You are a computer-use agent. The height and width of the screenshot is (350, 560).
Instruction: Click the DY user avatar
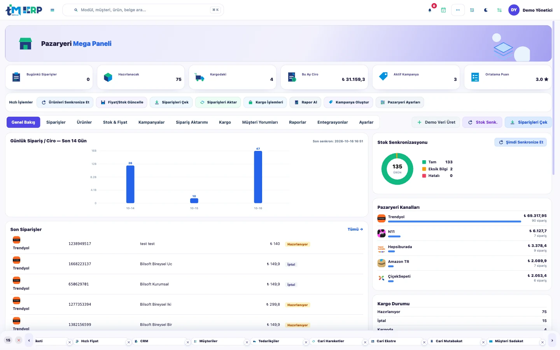(514, 10)
